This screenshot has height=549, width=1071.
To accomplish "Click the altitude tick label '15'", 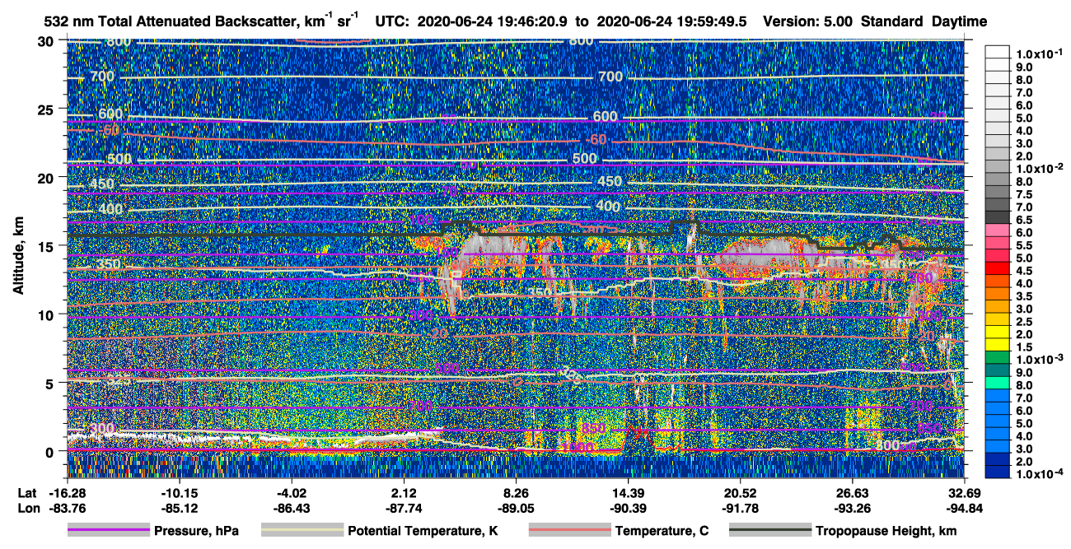I will (x=48, y=245).
